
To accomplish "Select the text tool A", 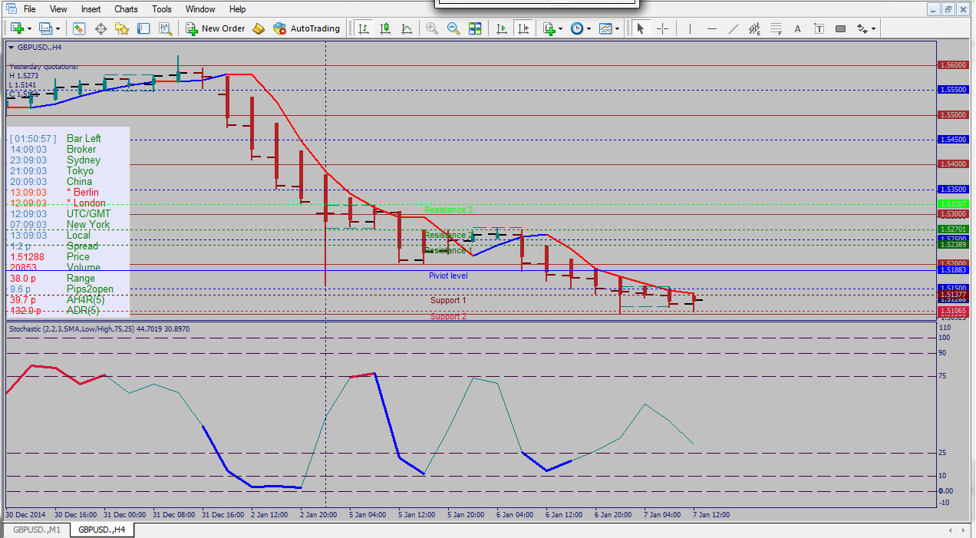I will point(797,28).
